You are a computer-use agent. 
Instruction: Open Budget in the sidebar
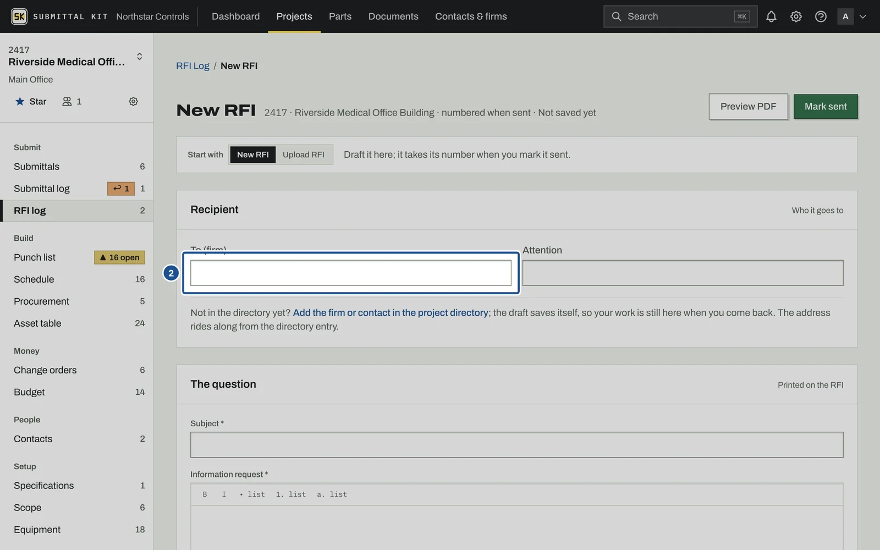click(x=77, y=392)
